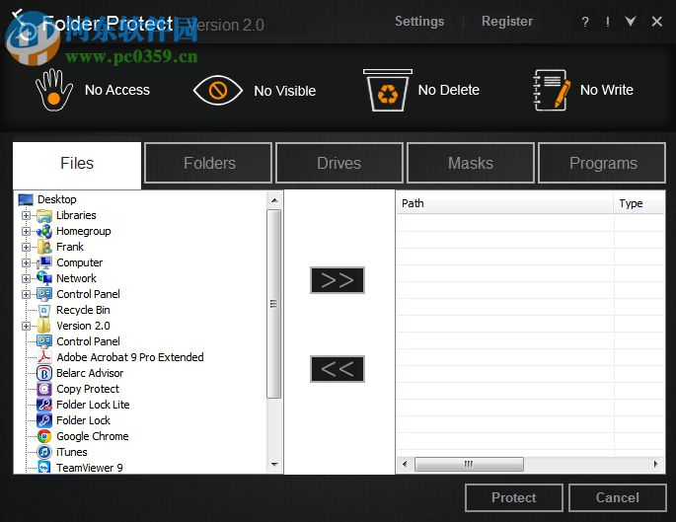Select the TeamViewer 9 label
Image resolution: width=676 pixels, height=522 pixels.
tap(90, 468)
